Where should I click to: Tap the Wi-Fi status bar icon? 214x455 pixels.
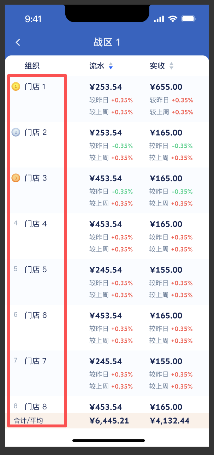pyautogui.click(x=173, y=19)
